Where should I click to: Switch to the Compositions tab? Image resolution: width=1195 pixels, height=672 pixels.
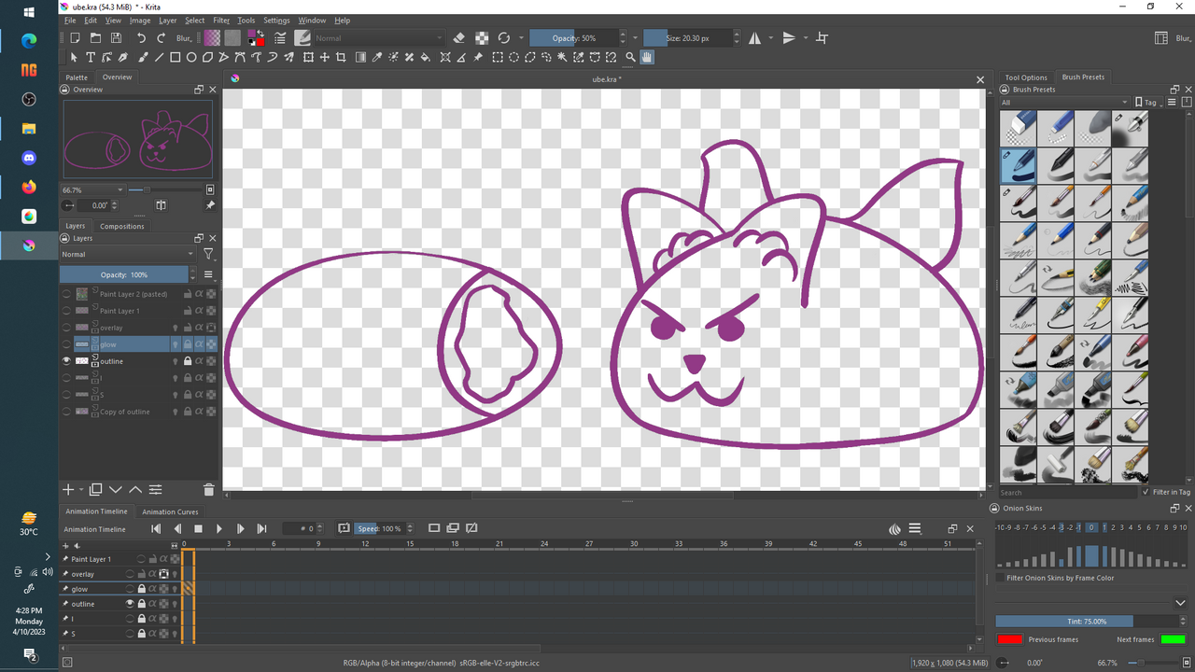[x=122, y=226]
